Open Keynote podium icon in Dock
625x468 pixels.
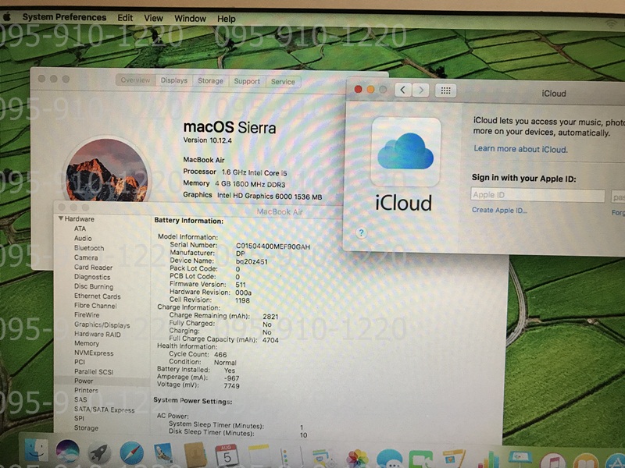coord(520,460)
